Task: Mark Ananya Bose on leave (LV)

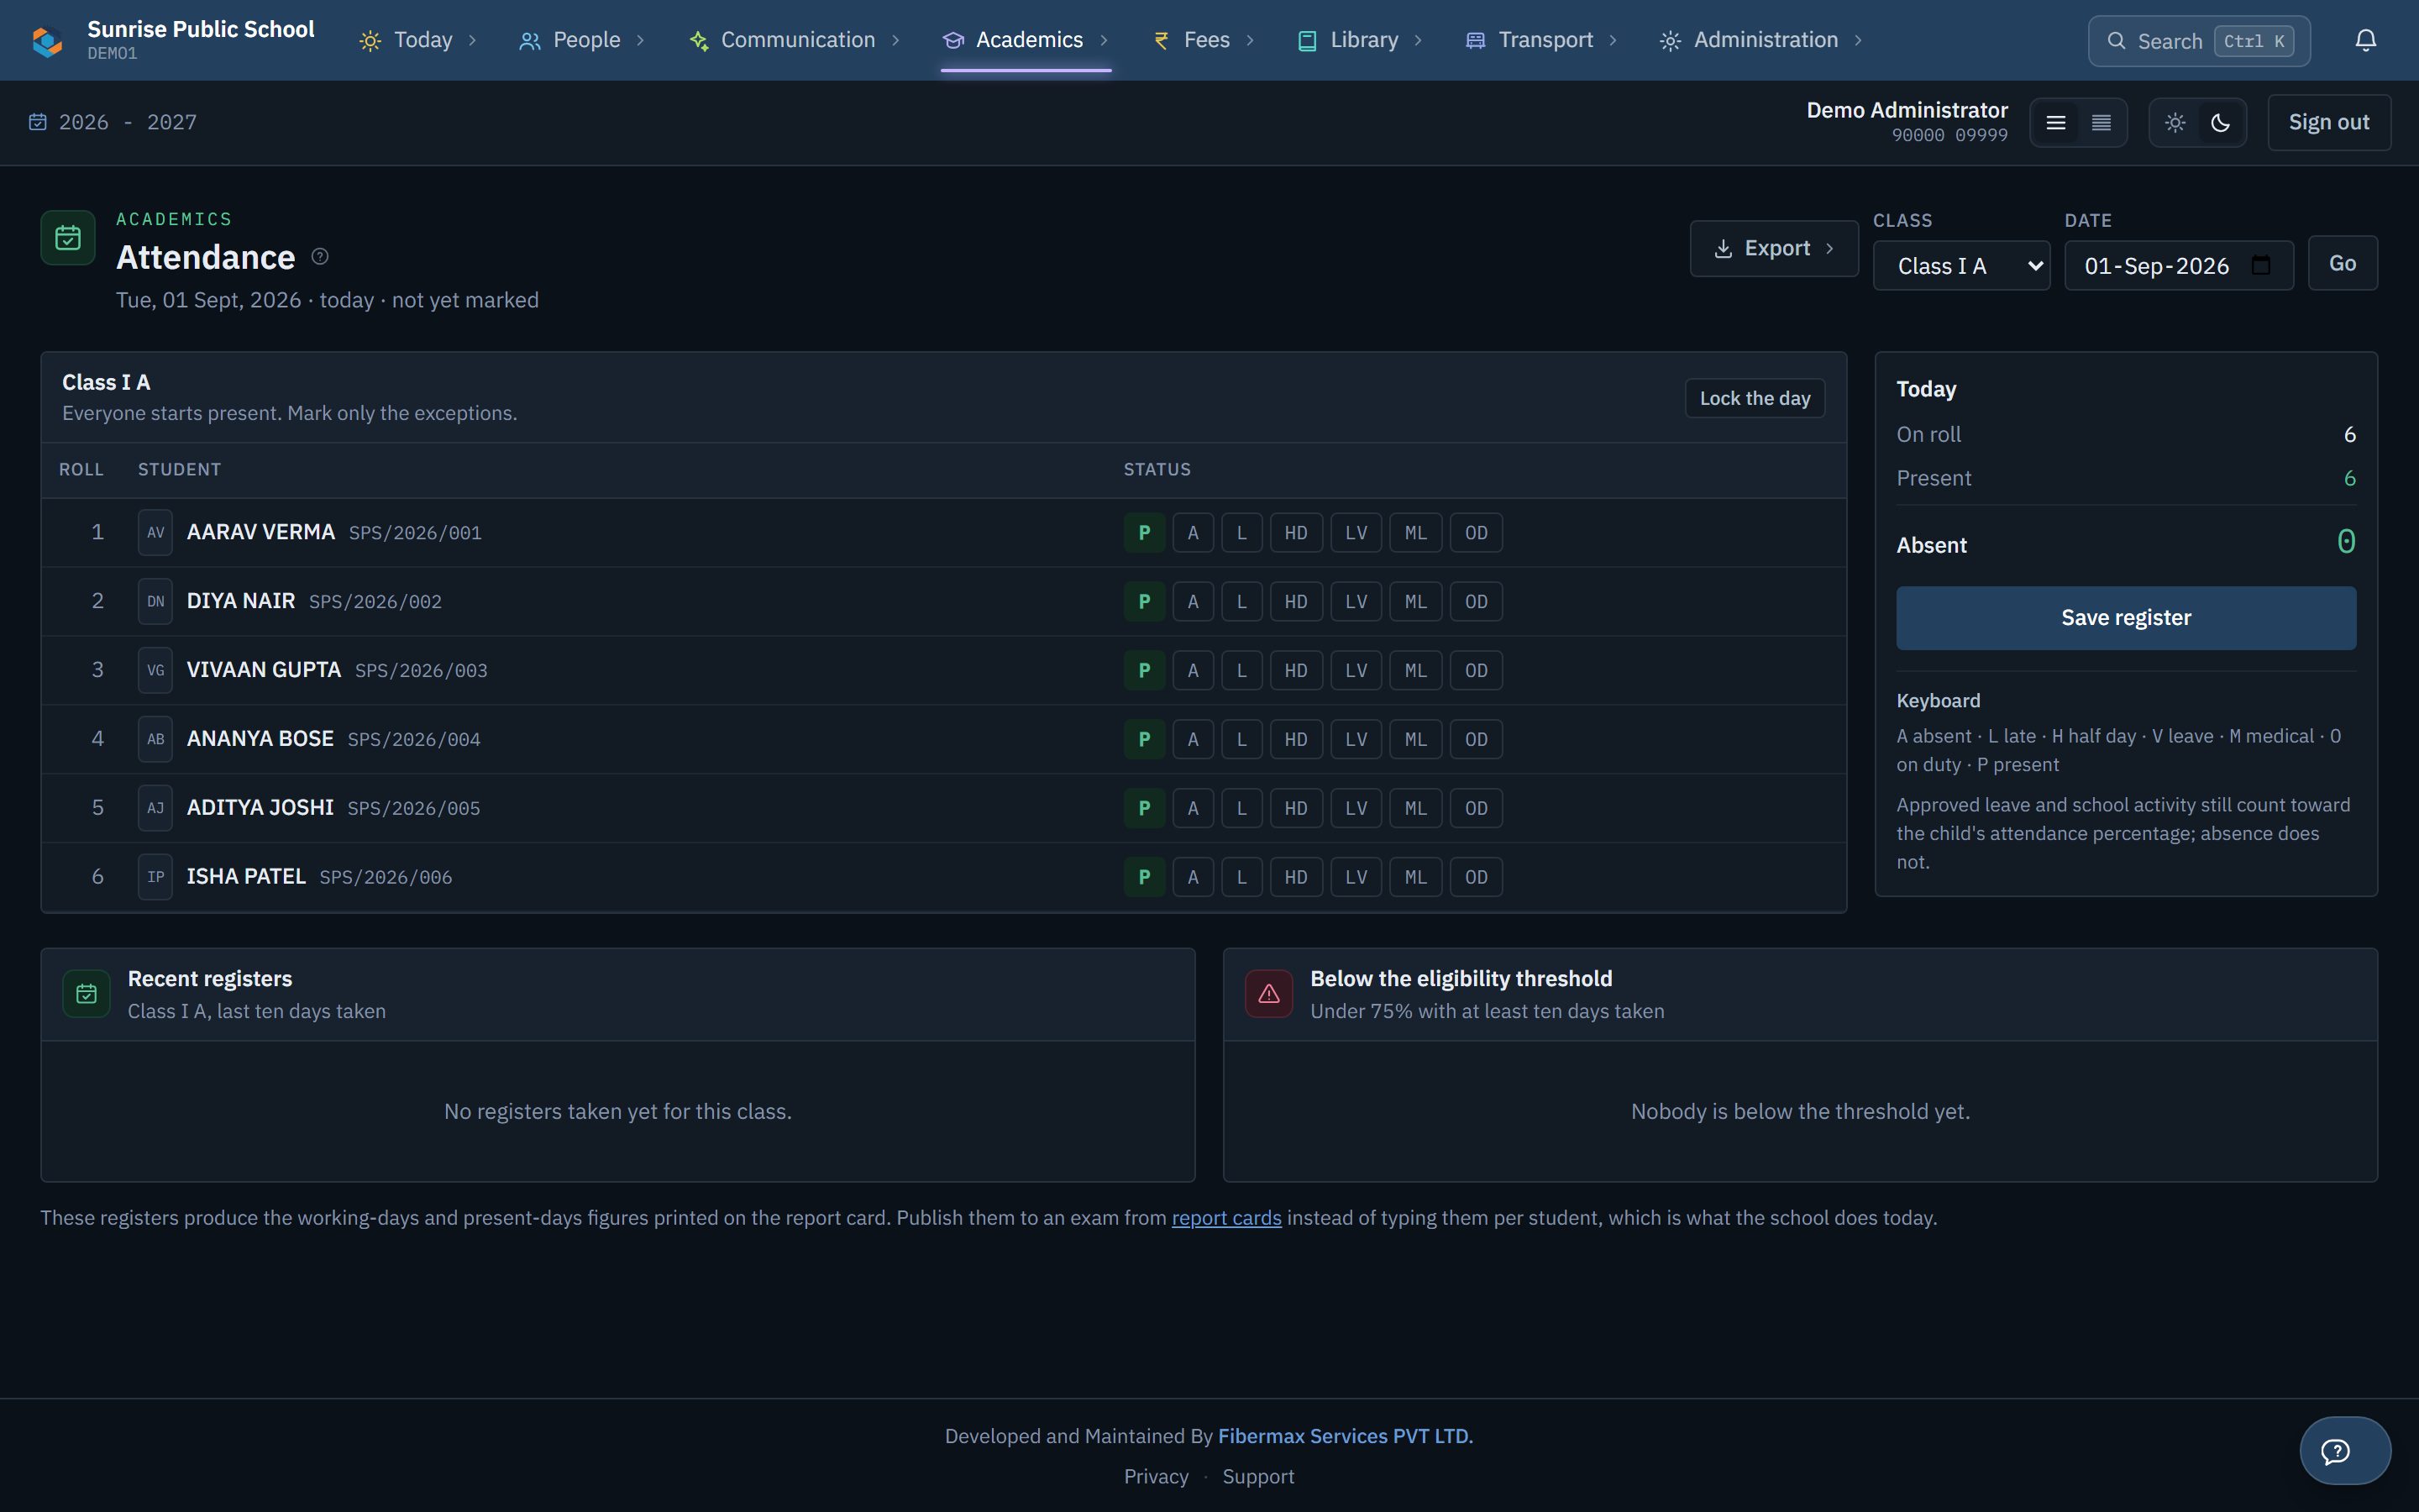Action: tap(1356, 739)
